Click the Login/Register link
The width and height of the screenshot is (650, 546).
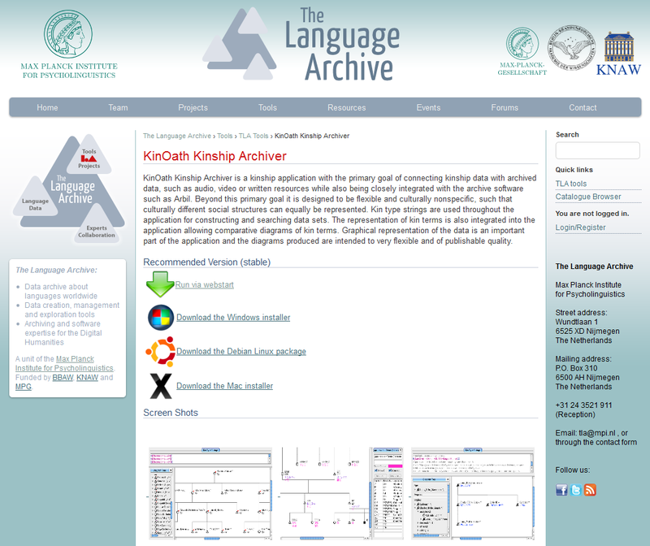[x=580, y=227]
